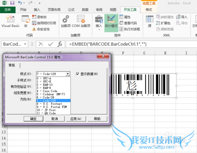
Task: Click the Excel application icon
Action: (5, 3)
